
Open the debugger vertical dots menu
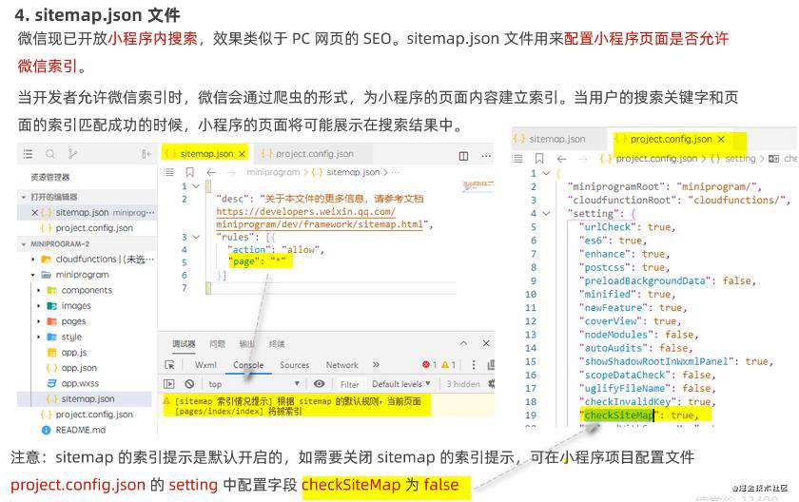pos(474,364)
